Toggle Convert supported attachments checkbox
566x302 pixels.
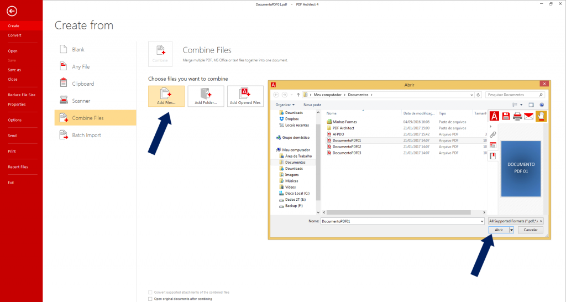tap(150, 292)
